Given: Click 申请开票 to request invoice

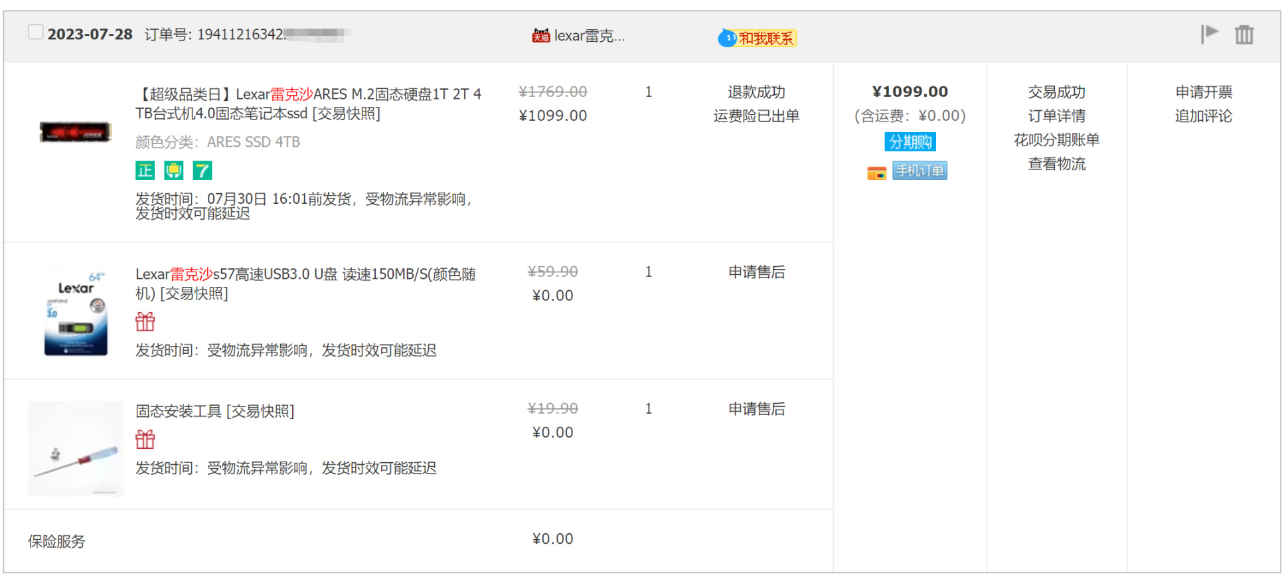Looking at the screenshot, I should 1203,92.
